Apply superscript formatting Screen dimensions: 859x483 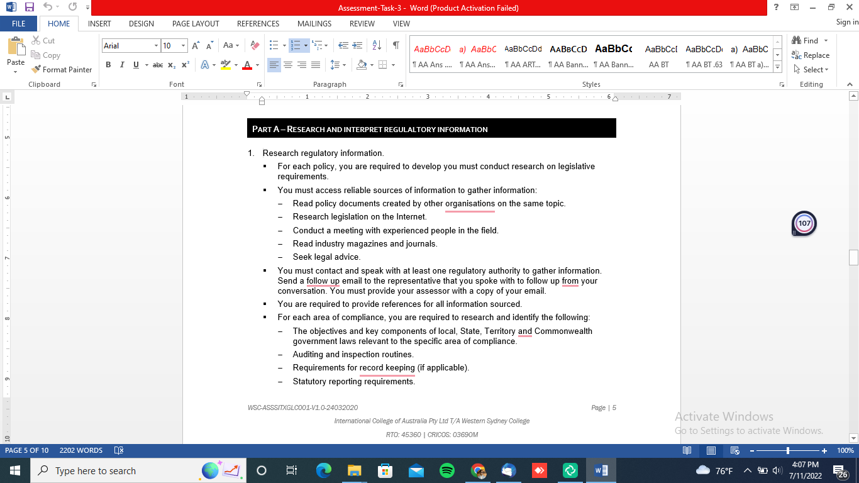(184, 64)
